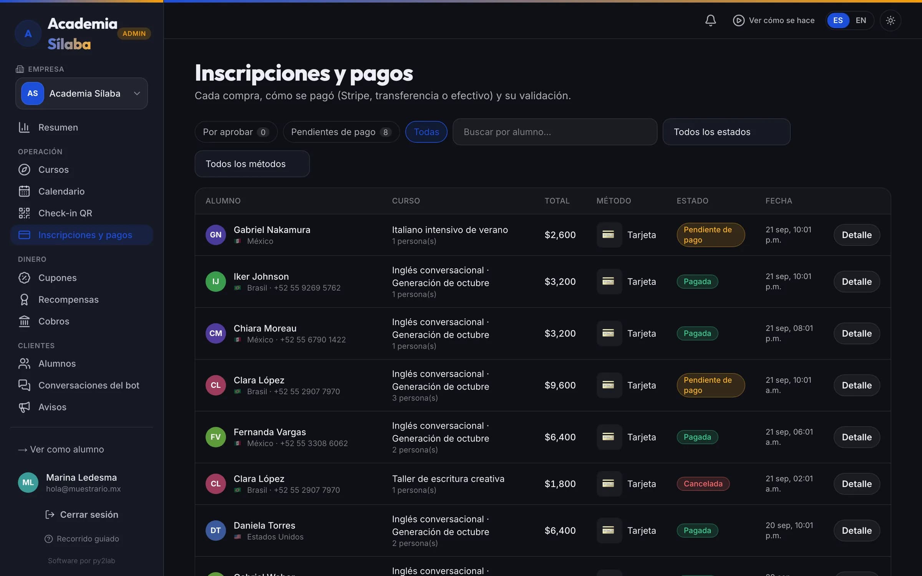The width and height of the screenshot is (922, 576).
Task: Toggle the light theme sun icon
Action: pyautogui.click(x=890, y=20)
